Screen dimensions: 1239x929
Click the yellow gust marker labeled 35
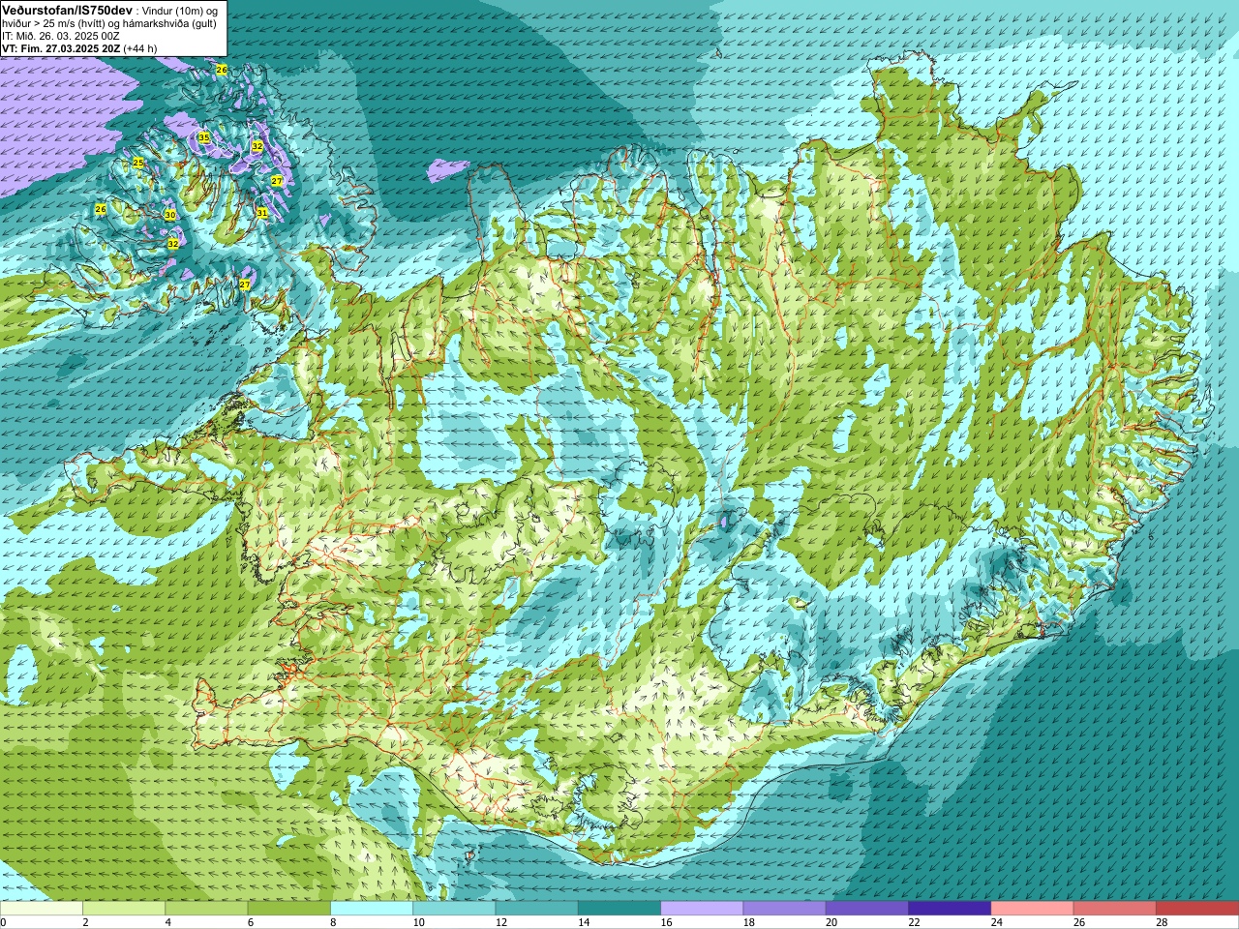click(203, 137)
